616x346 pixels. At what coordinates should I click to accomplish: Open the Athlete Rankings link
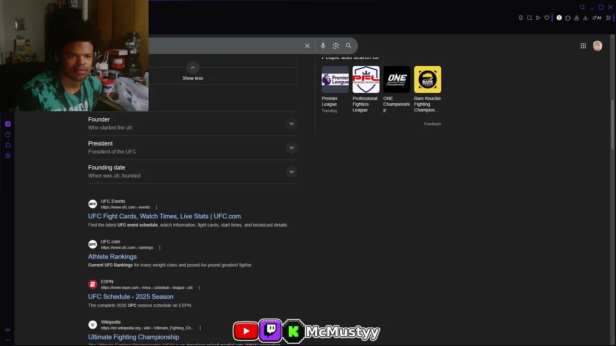pyautogui.click(x=112, y=257)
